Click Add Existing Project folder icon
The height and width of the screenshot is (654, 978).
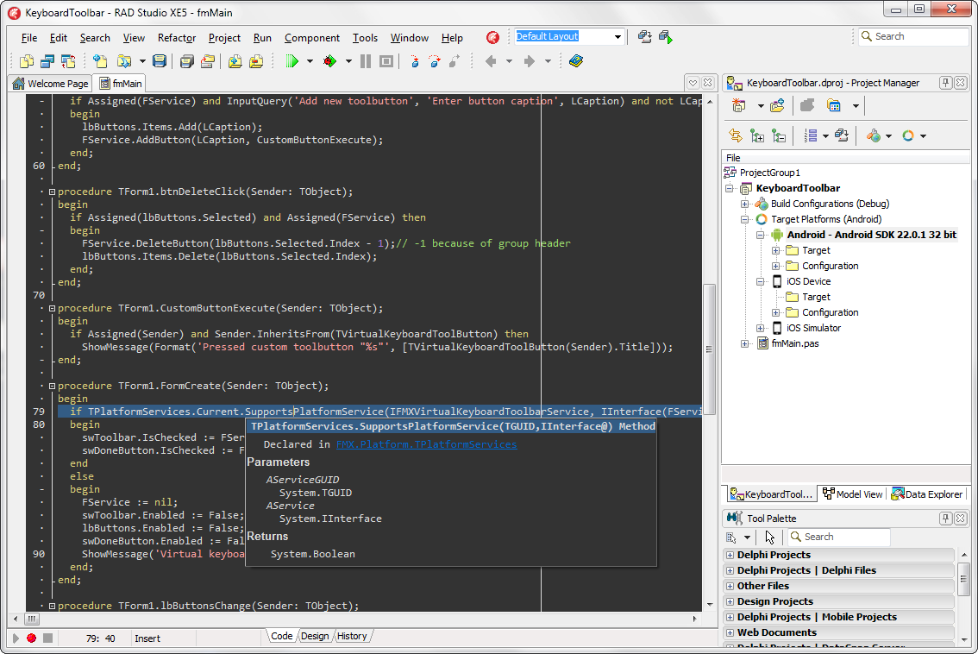[777, 105]
